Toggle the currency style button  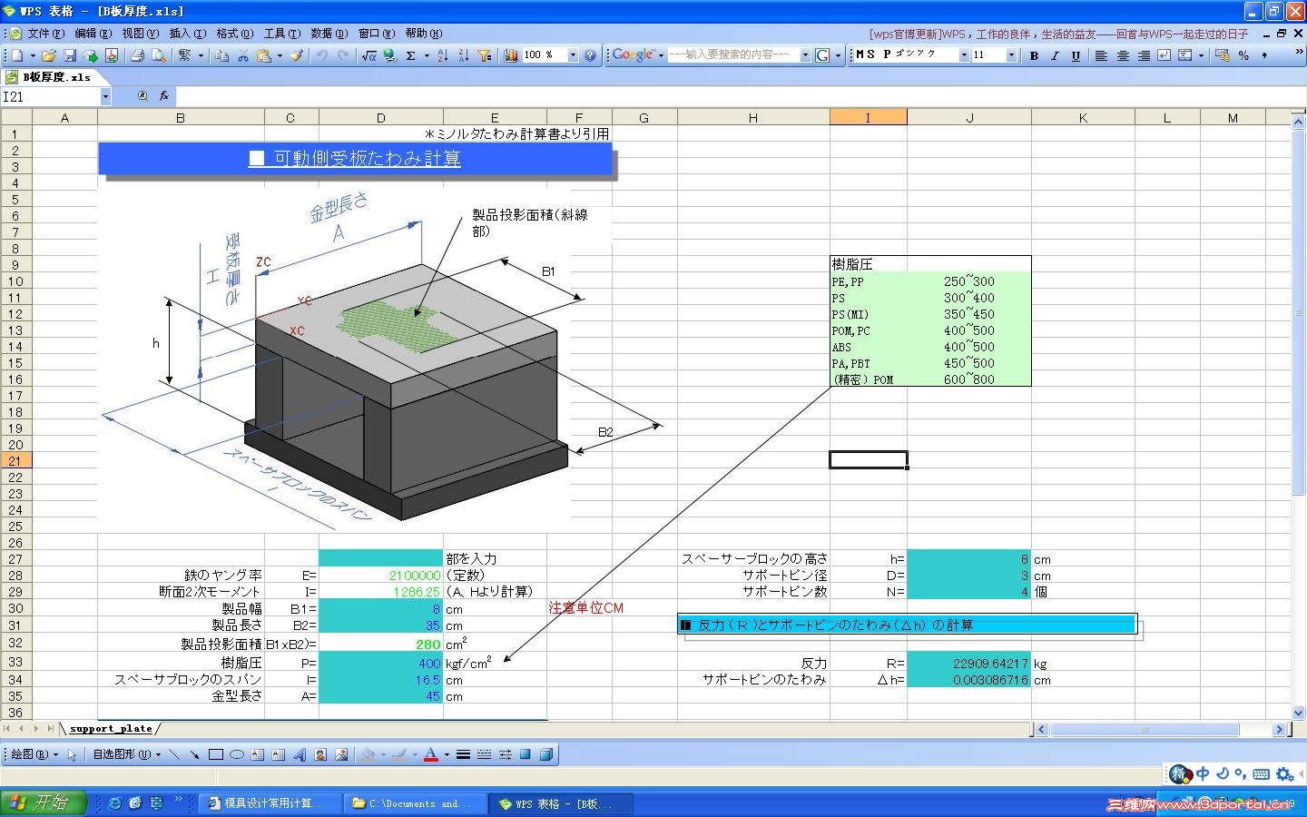pos(1223,55)
